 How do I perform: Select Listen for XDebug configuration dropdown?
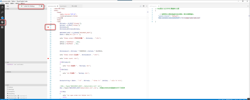[32, 6]
